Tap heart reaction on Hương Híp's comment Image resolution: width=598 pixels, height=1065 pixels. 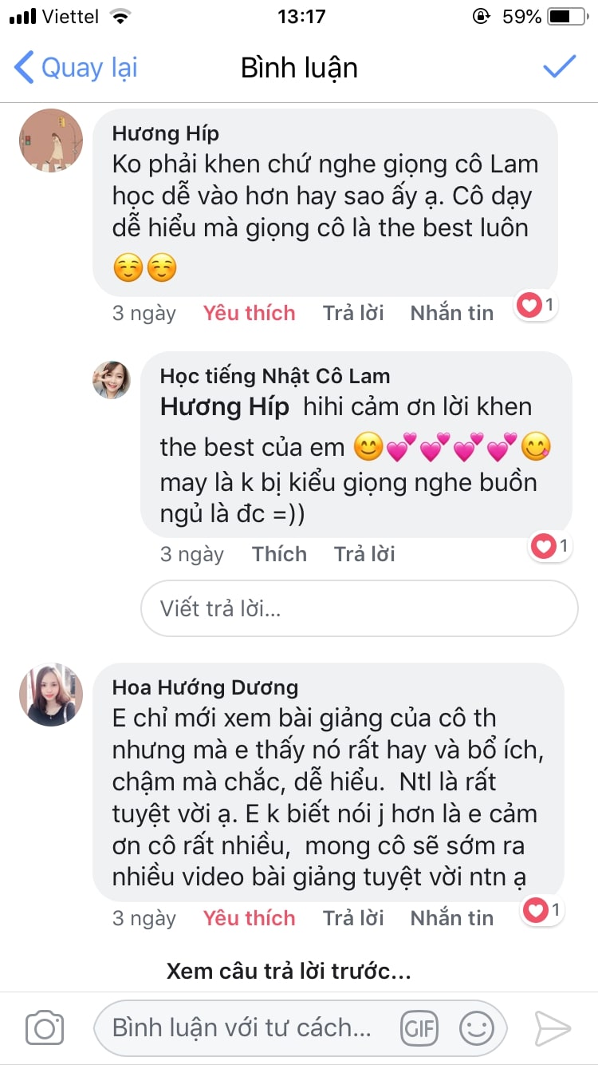pyautogui.click(x=536, y=304)
